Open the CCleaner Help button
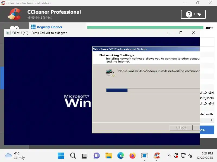Image resolution: width=217 pixels, height=162 pixels. click(x=193, y=14)
